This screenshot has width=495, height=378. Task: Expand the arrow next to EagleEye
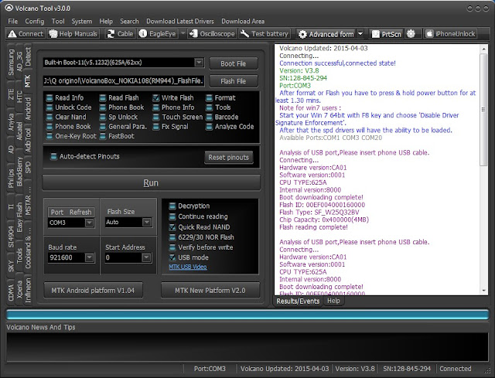pos(183,33)
